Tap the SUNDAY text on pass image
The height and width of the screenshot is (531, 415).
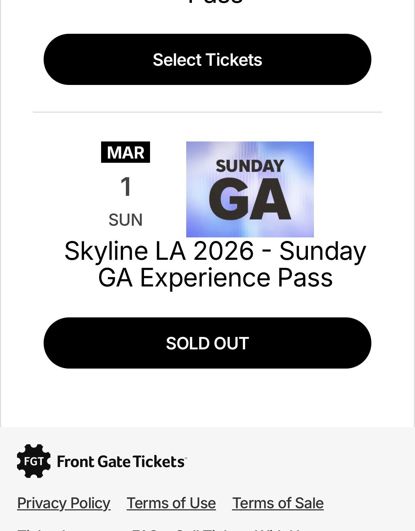(x=250, y=166)
